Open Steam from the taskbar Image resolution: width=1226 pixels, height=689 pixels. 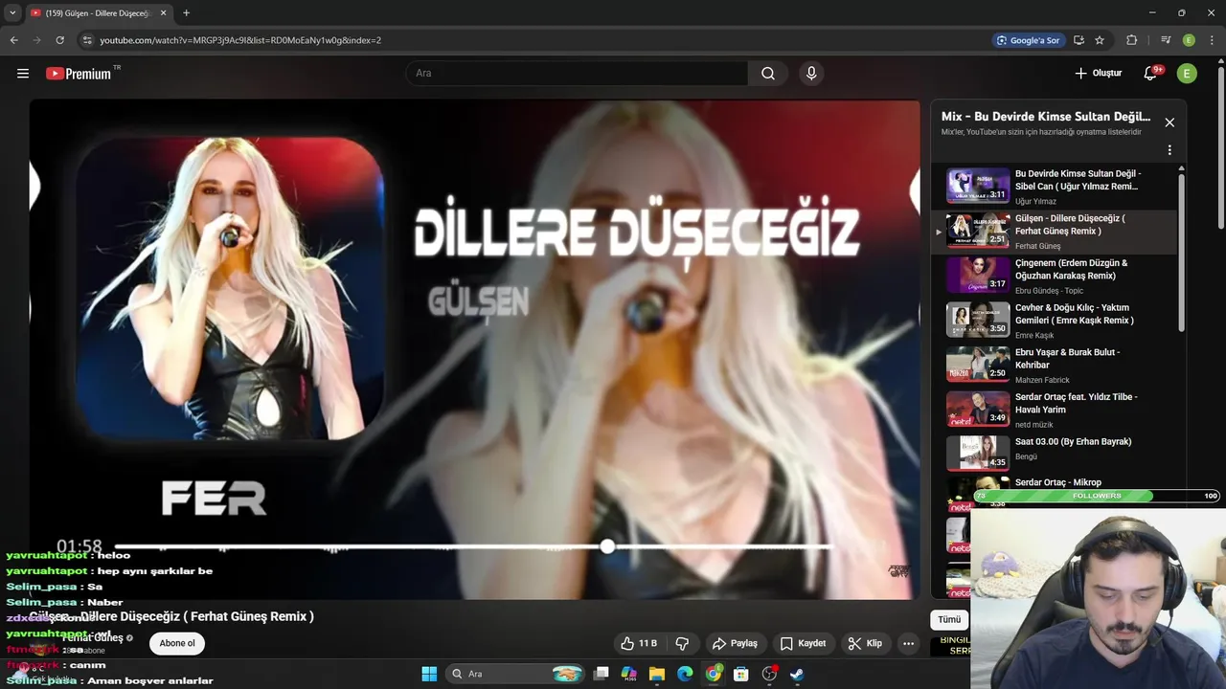pyautogui.click(x=797, y=674)
